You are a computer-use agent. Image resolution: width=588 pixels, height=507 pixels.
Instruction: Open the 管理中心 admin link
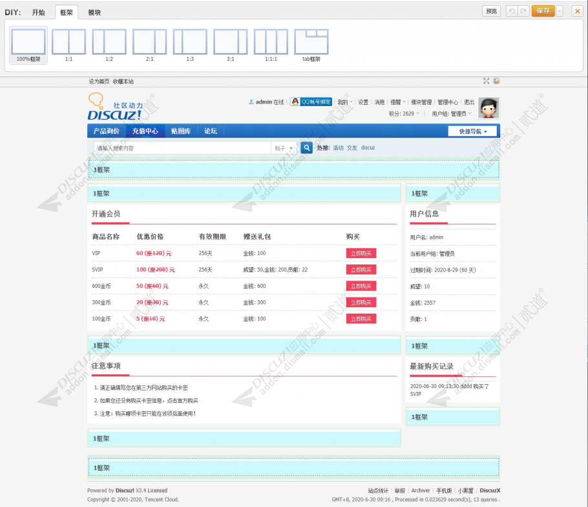(x=448, y=102)
